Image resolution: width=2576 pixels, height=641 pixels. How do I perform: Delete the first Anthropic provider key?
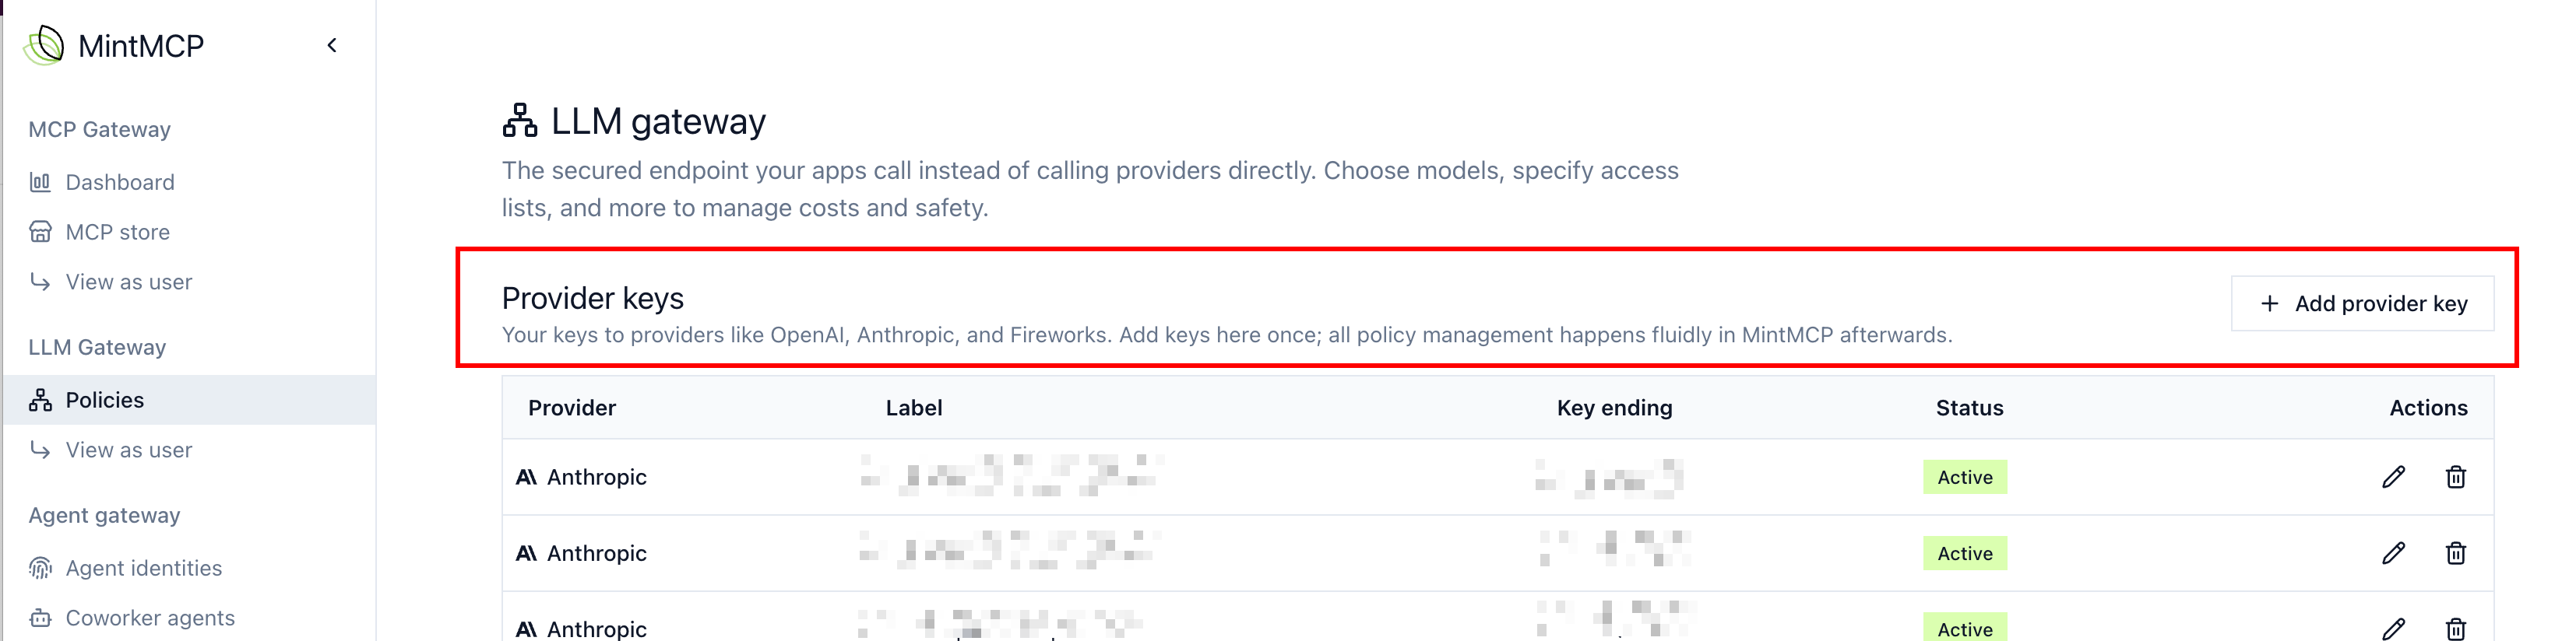[2455, 476]
